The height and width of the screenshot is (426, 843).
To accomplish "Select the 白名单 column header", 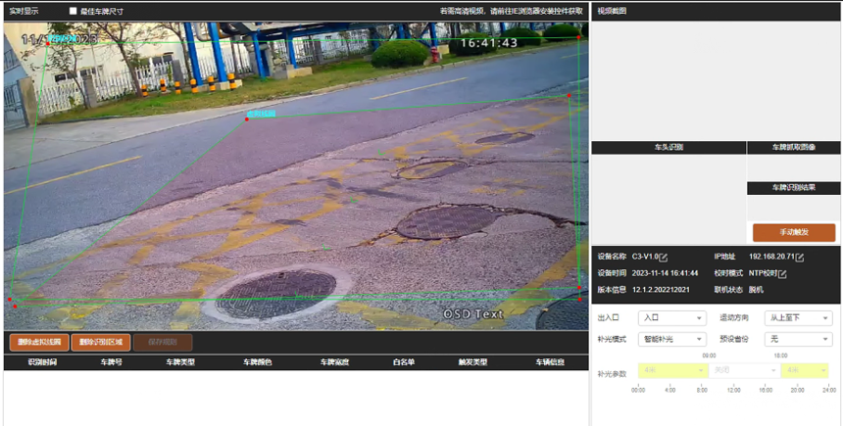I will pyautogui.click(x=403, y=362).
